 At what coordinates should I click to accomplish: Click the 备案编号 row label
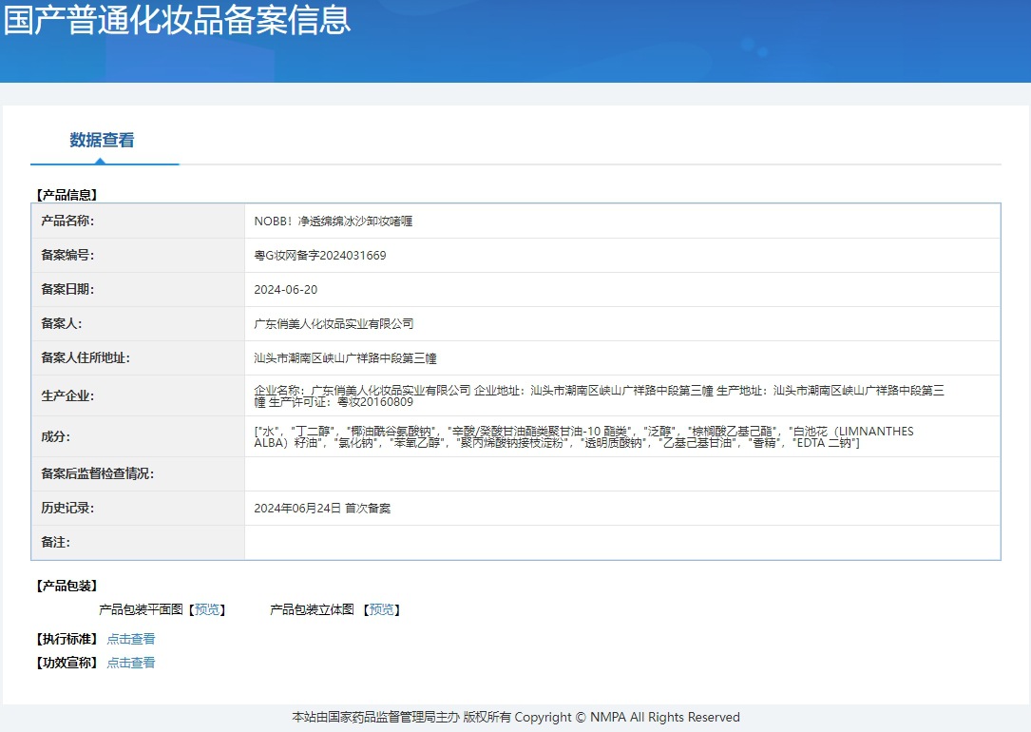pos(67,255)
